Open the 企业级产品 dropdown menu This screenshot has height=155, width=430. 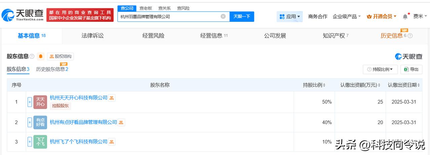pyautogui.click(x=347, y=16)
